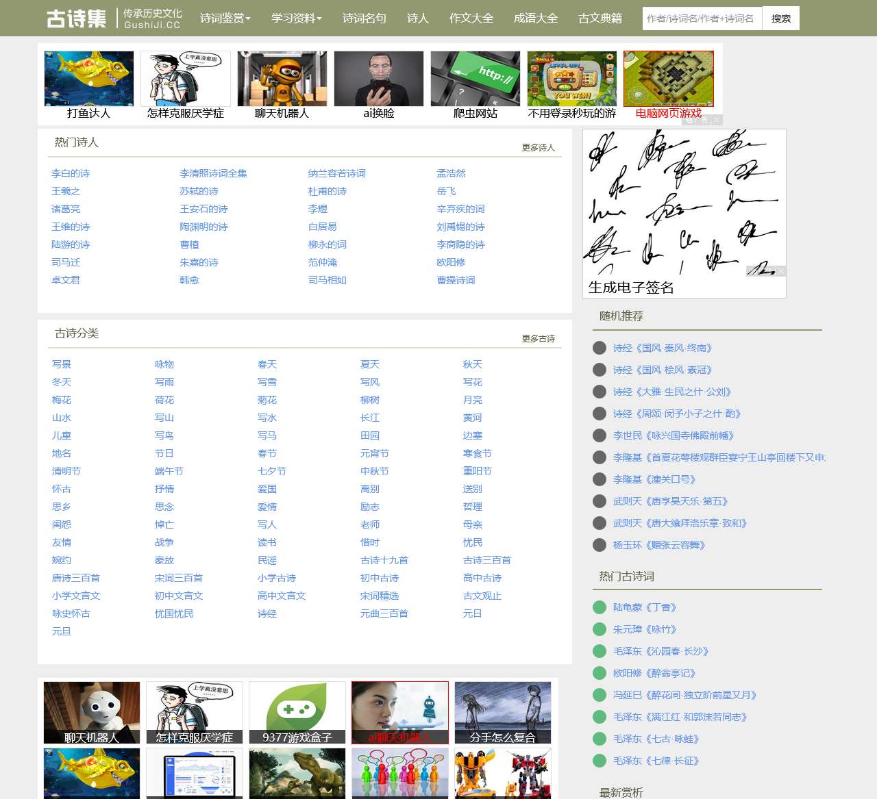Click 欧阳修《醉翁亭记》 link

tap(654, 673)
